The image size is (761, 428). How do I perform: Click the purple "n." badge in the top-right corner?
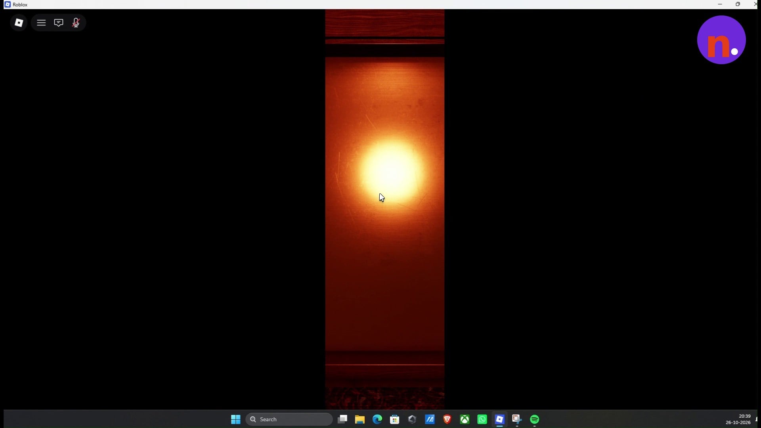click(721, 40)
